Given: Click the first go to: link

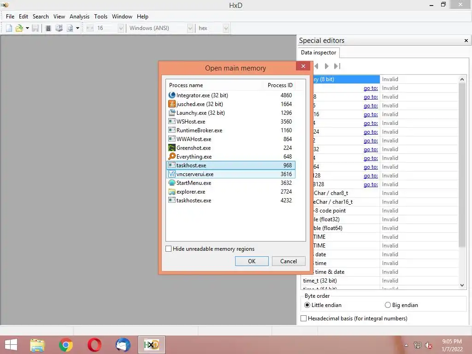Looking at the screenshot, I should click(x=371, y=88).
